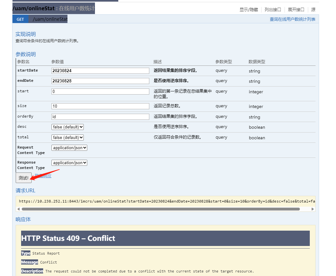
Task: Open the 查询在线用户数统计列表 link
Action: click(292, 19)
